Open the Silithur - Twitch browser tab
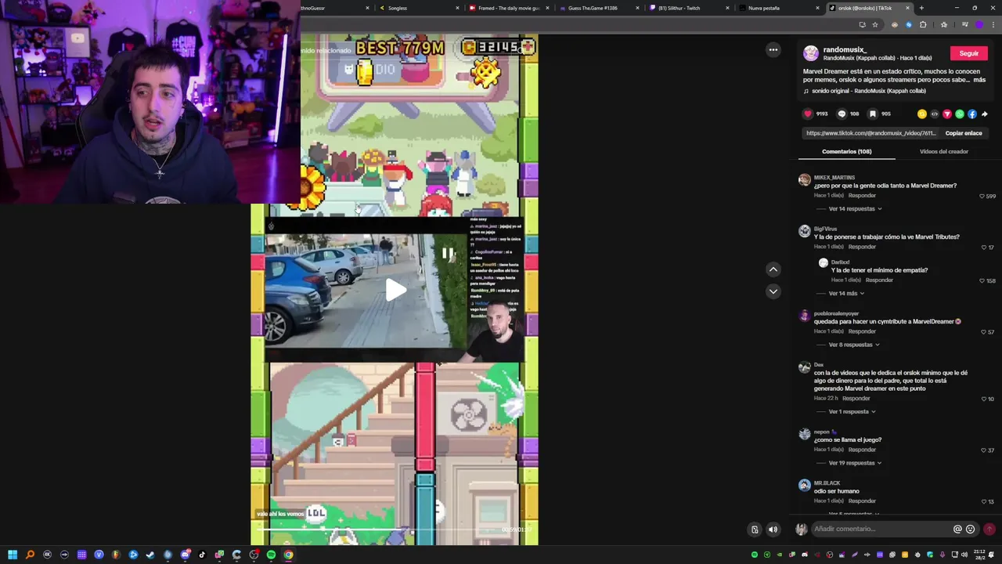 [x=687, y=8]
